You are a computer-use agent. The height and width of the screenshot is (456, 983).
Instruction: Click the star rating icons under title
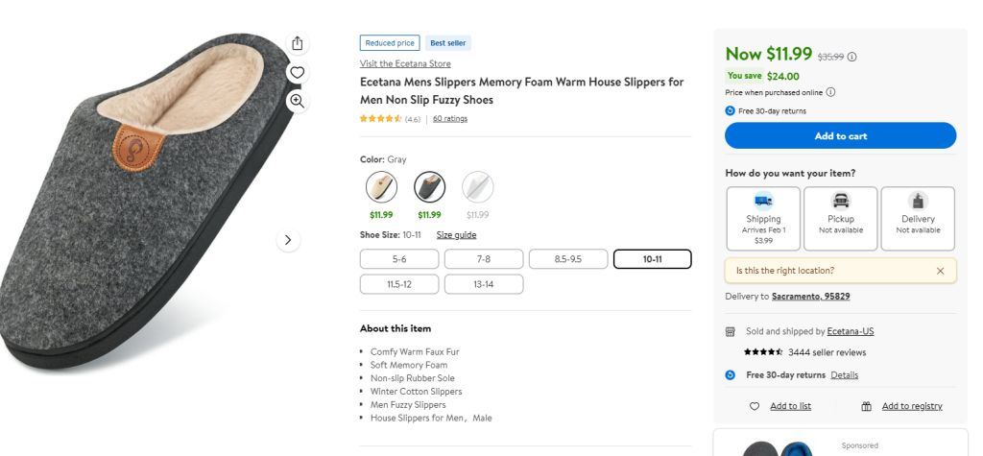(x=381, y=119)
